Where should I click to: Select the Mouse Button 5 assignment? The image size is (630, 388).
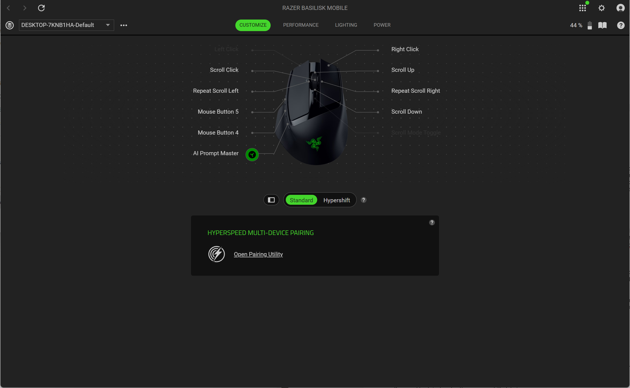coord(218,112)
